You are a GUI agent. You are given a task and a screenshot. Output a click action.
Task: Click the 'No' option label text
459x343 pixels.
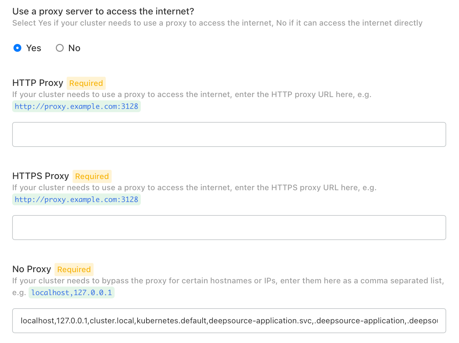pyautogui.click(x=74, y=48)
